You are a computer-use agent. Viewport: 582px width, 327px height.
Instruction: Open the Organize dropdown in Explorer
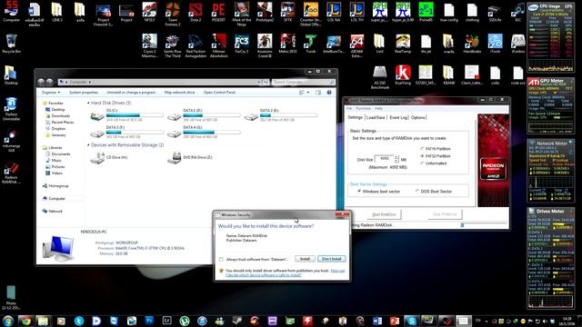(51, 93)
